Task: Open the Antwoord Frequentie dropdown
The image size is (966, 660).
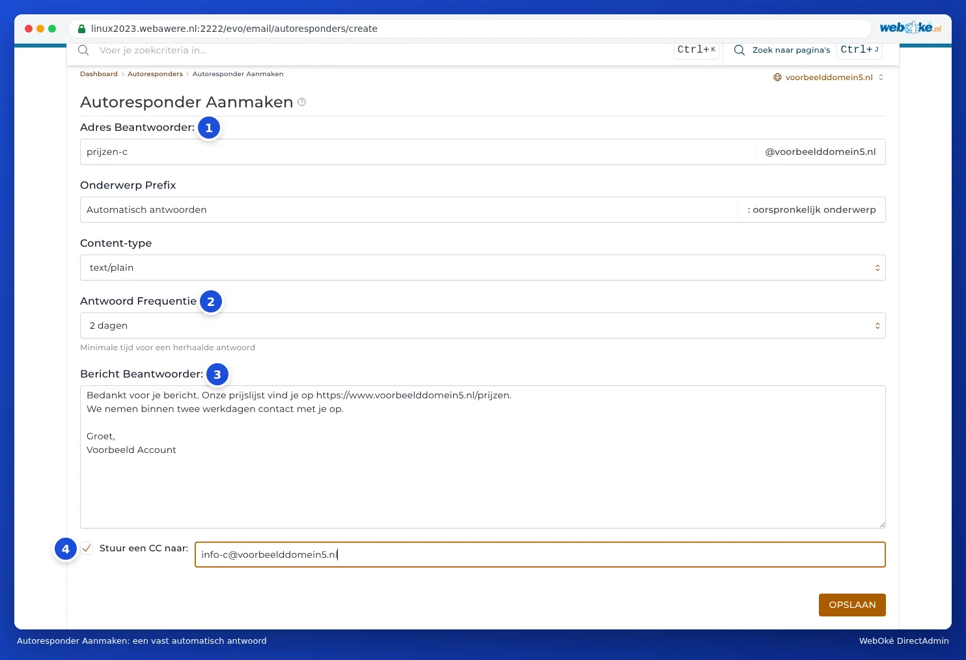Action: pyautogui.click(x=482, y=325)
